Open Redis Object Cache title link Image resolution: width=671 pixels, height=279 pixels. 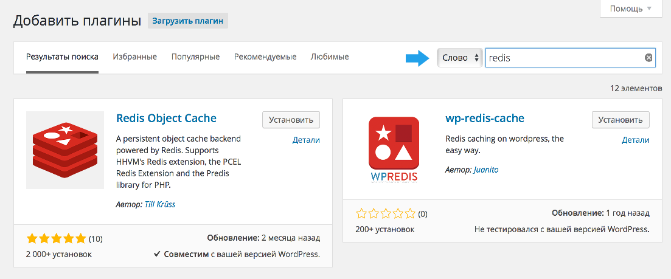pyautogui.click(x=167, y=119)
